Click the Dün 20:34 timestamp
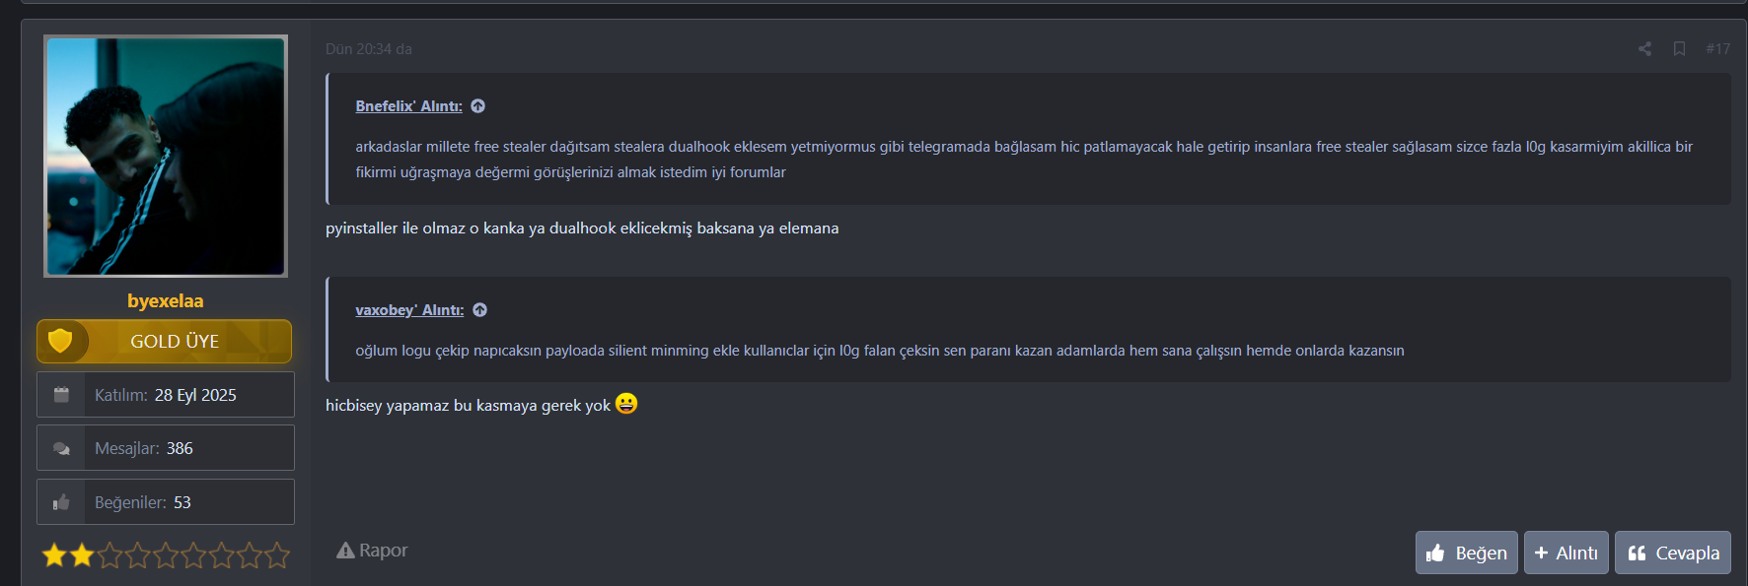 click(x=369, y=48)
